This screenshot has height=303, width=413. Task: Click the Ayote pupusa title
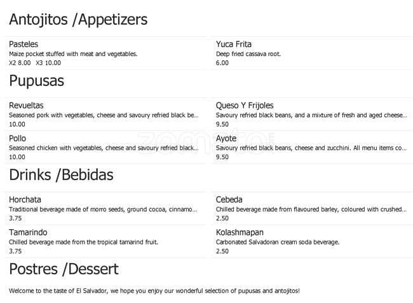click(226, 138)
